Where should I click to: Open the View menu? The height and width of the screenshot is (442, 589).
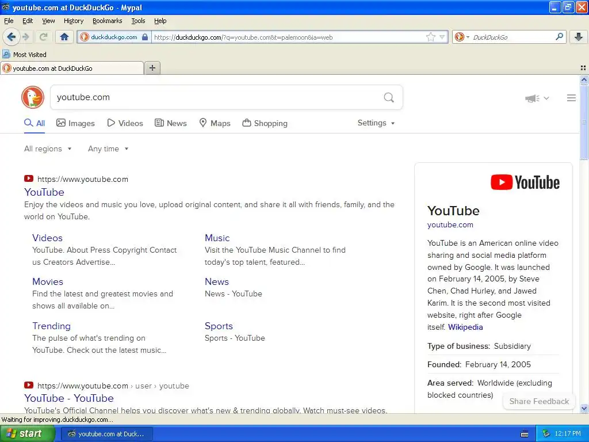point(48,21)
